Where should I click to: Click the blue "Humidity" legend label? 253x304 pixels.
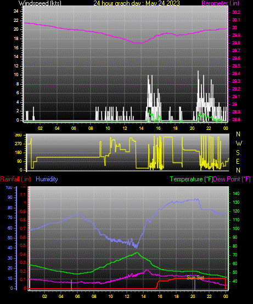tap(47, 179)
